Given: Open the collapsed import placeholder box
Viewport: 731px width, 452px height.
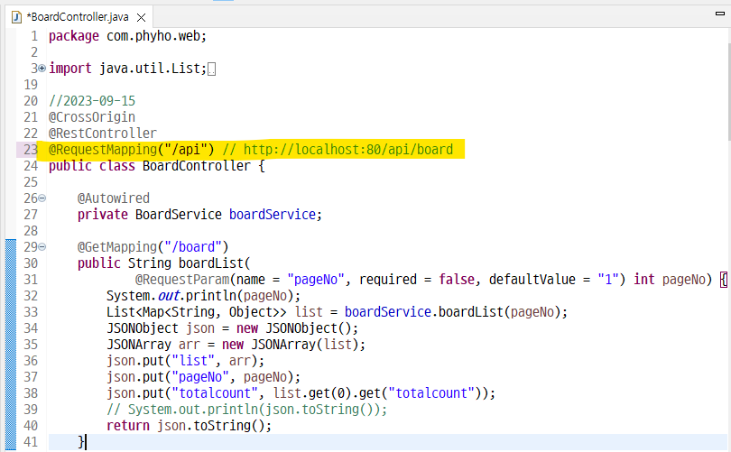Looking at the screenshot, I should click(x=212, y=69).
